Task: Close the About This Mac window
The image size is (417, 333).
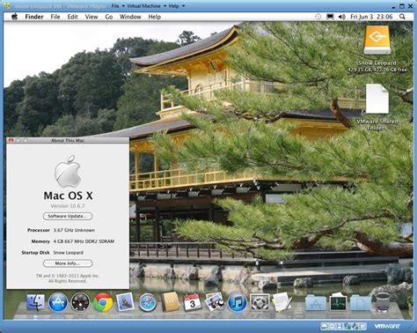Action: tap(11, 140)
